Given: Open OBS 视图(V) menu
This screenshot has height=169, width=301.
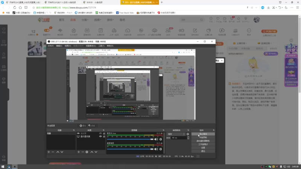Looking at the screenshot, I should pos(68,46).
